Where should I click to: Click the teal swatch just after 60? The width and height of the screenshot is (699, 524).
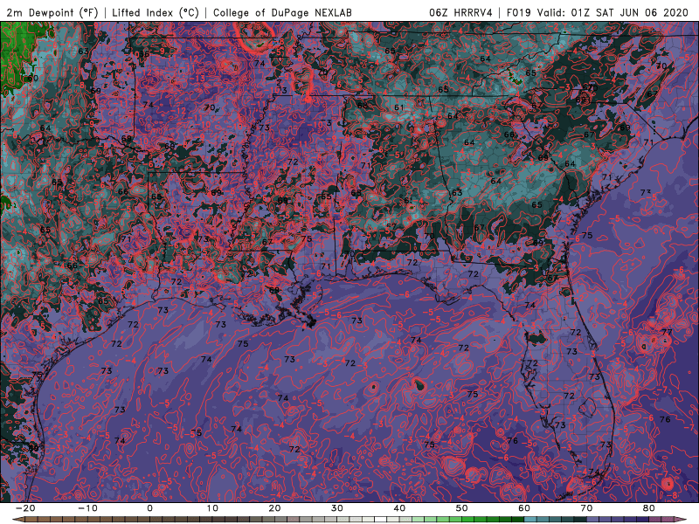point(530,520)
